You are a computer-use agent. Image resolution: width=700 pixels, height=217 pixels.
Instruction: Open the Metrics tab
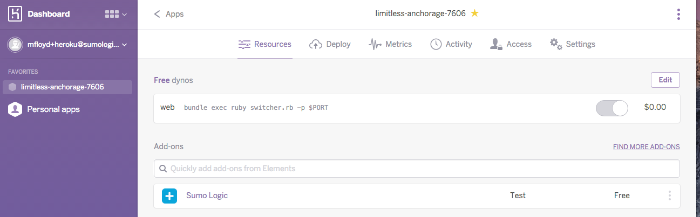tap(390, 44)
